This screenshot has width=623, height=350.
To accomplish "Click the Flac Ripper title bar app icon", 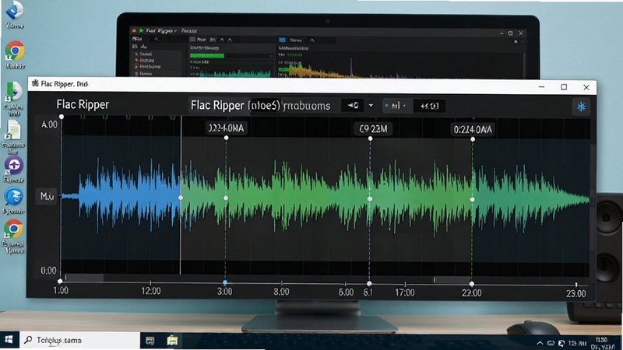I will click(35, 83).
